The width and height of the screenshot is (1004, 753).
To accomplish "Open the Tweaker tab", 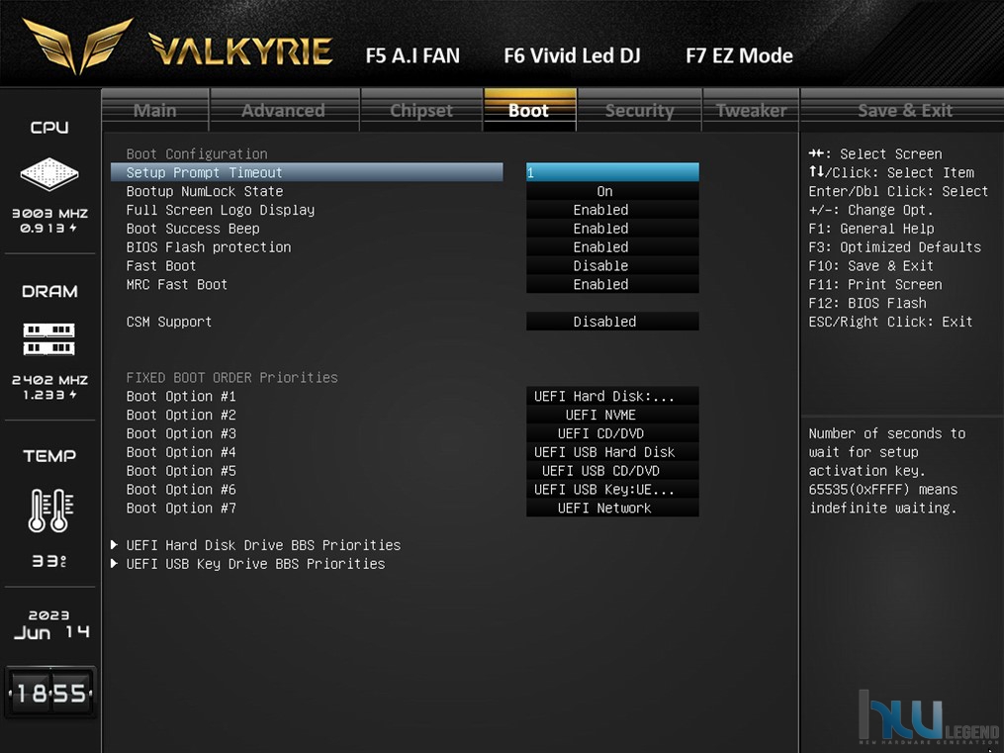I will point(751,110).
